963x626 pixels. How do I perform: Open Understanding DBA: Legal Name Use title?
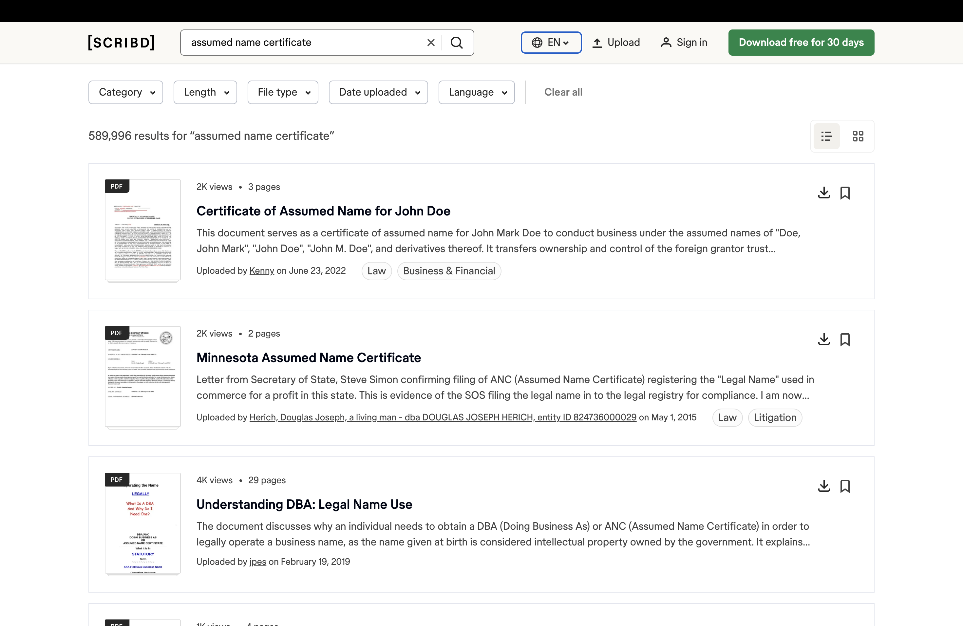point(304,504)
